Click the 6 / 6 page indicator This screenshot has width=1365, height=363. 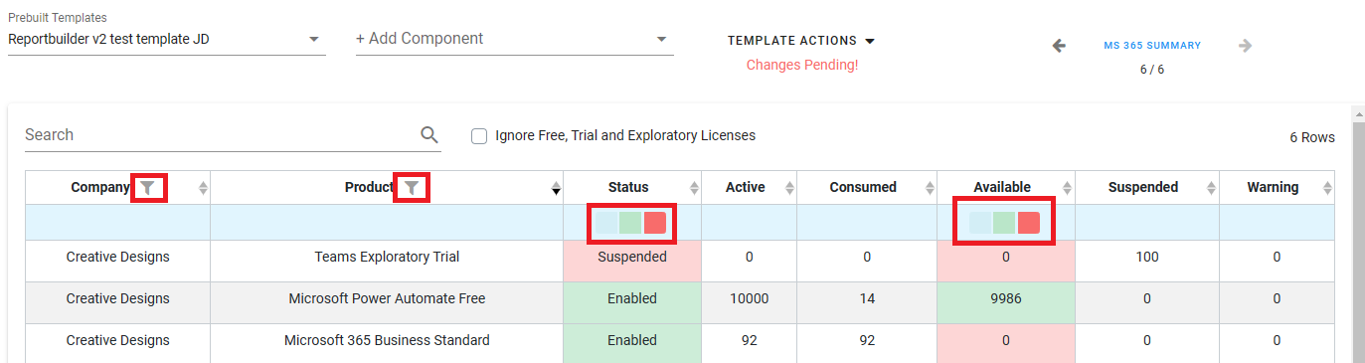pos(1152,71)
